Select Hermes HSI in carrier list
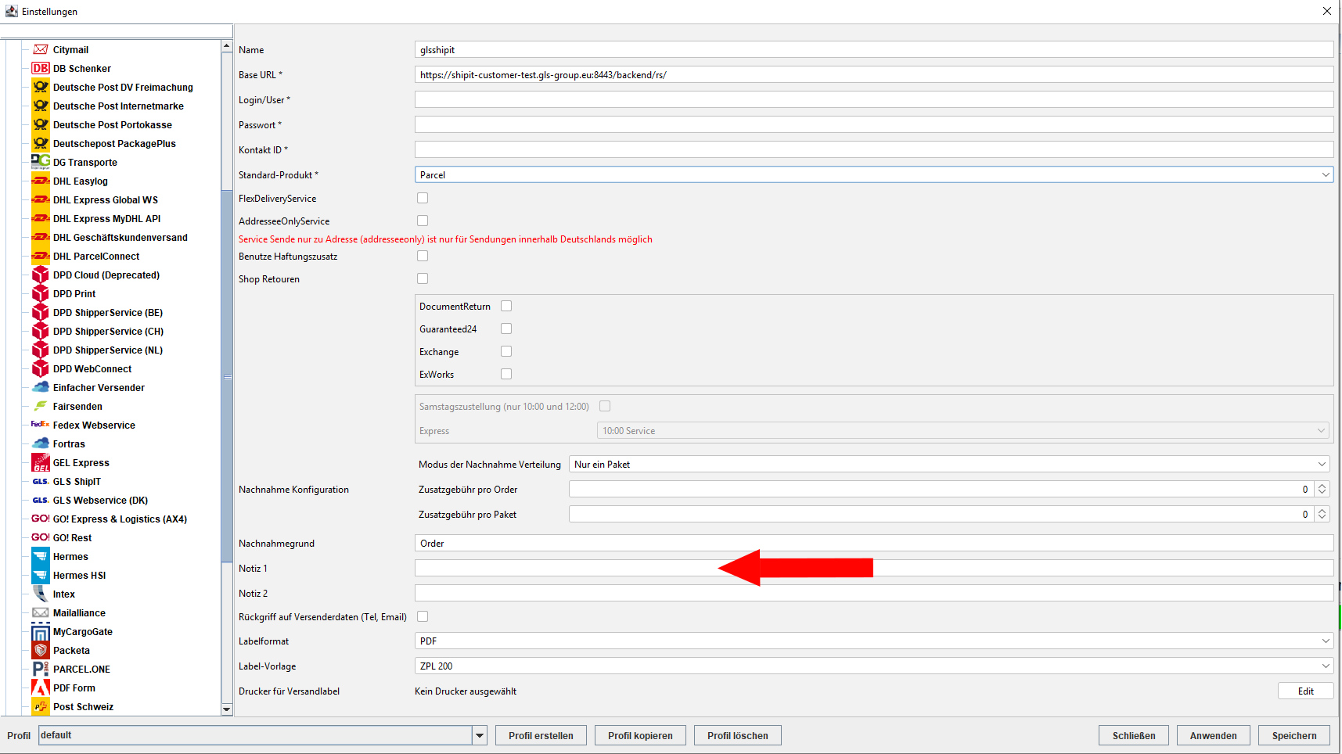1342x754 pixels. click(x=80, y=575)
